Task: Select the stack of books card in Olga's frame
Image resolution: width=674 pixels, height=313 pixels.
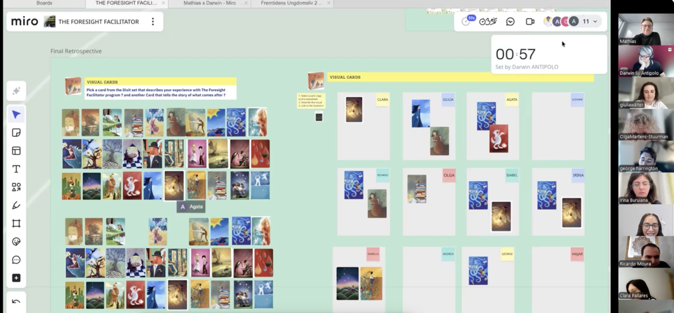Action: coord(417,189)
